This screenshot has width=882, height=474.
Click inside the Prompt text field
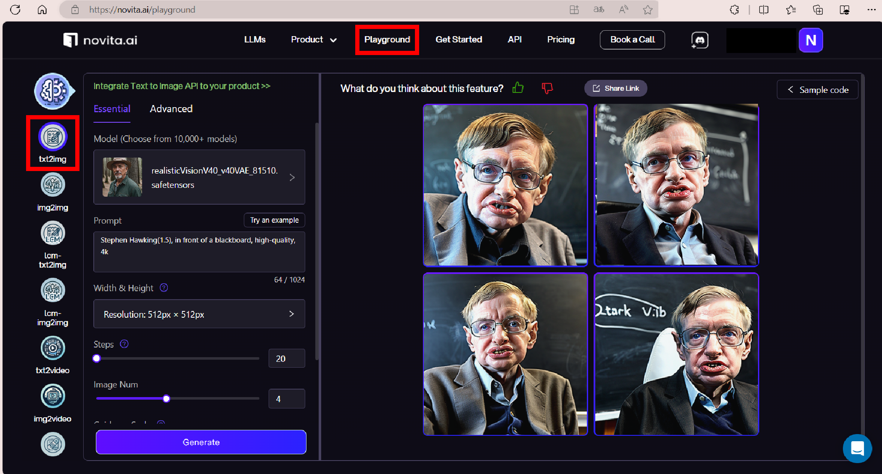point(199,251)
